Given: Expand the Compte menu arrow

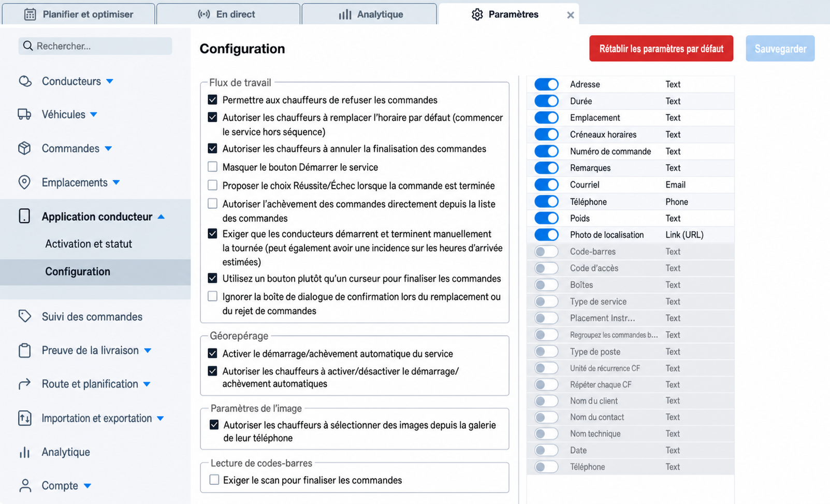Looking at the screenshot, I should click(88, 486).
